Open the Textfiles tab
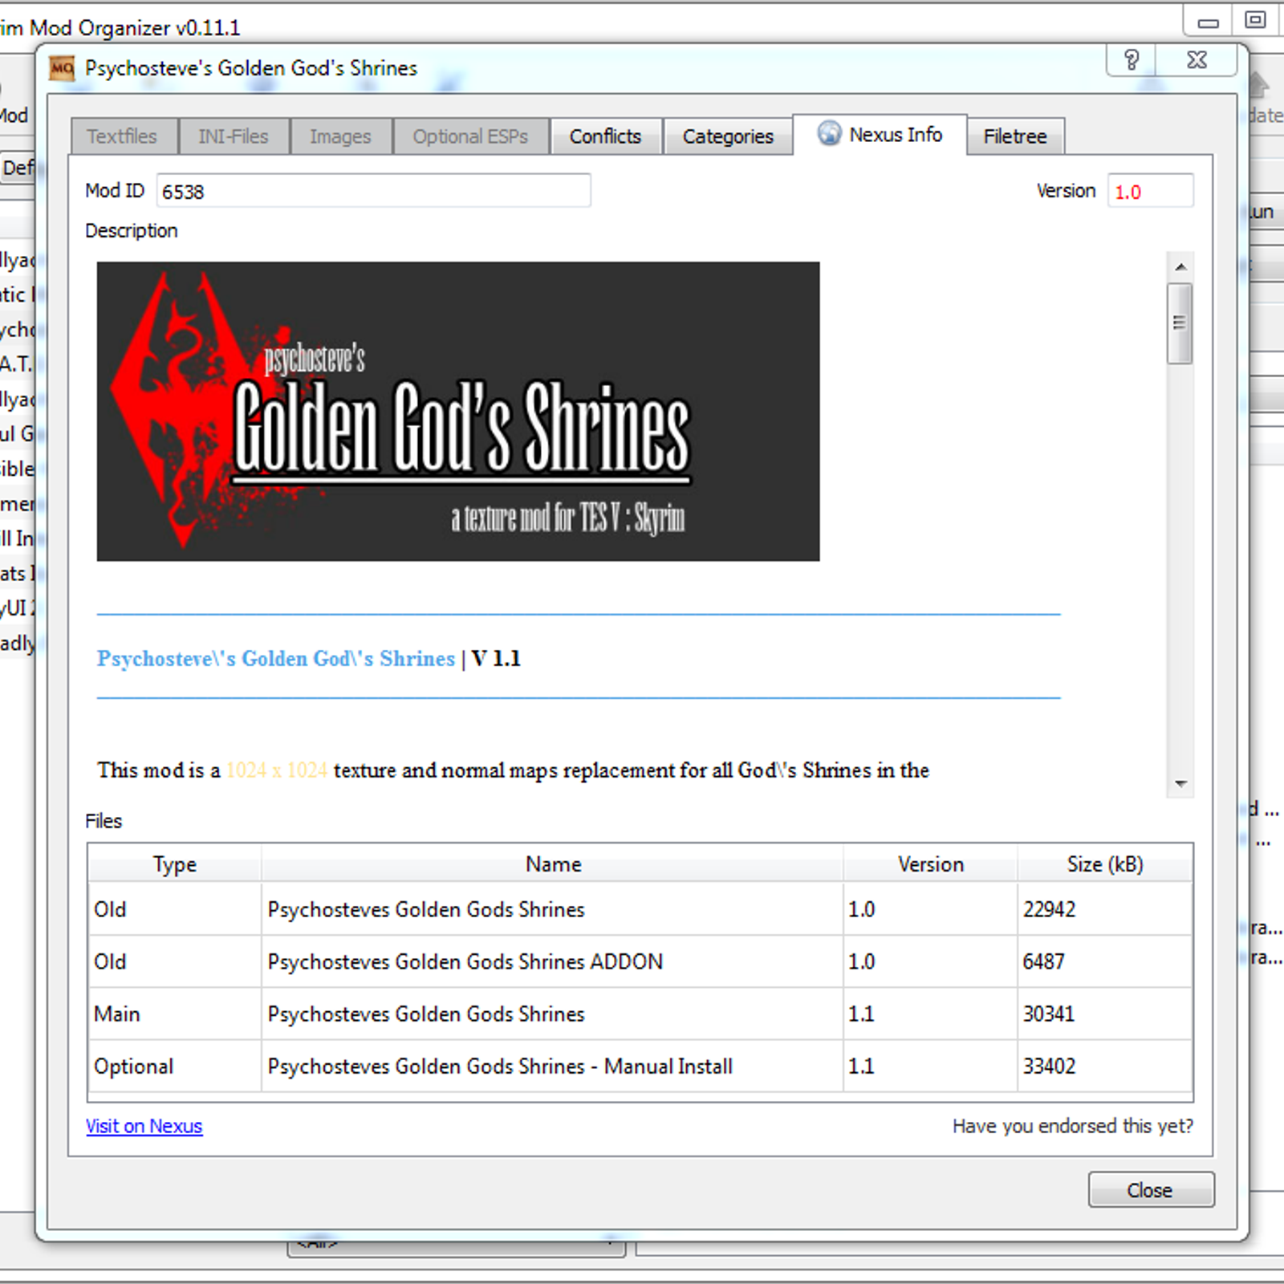1284x1284 pixels. tap(123, 136)
